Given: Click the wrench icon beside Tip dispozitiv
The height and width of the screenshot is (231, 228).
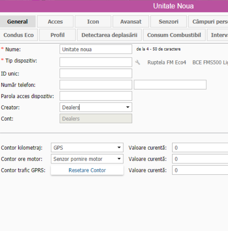Looking at the screenshot, I should pos(137,62).
